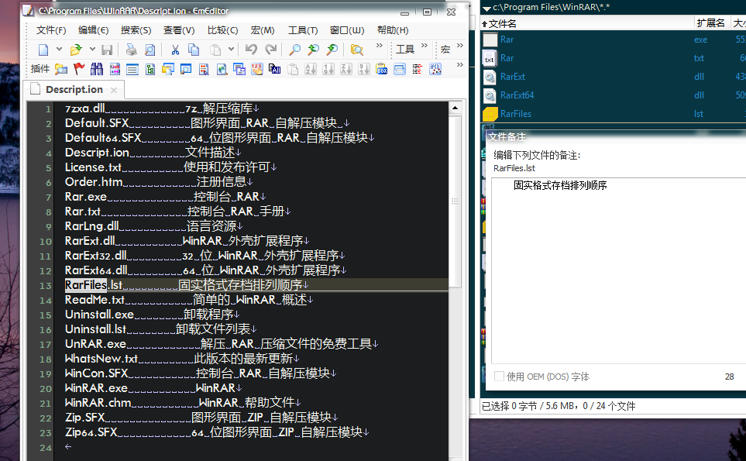746x461 pixels.
Task: Expand the dropdown arrow beside the Open file icon
Action: point(92,49)
